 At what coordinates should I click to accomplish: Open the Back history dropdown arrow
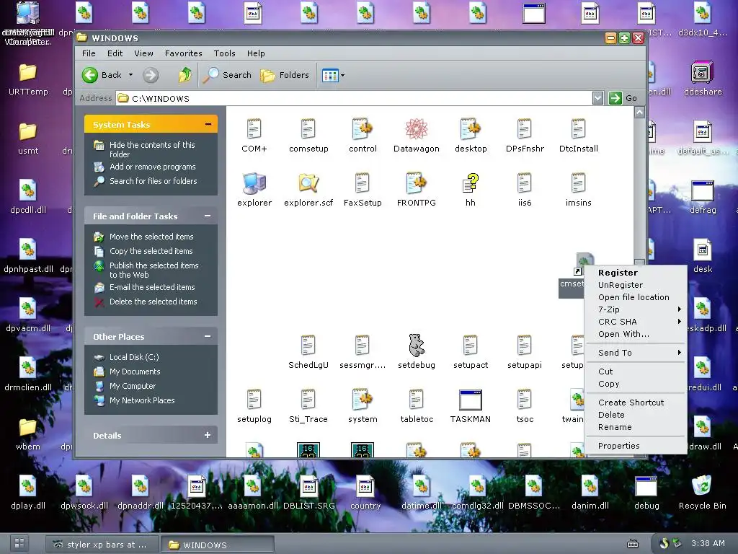[131, 75]
